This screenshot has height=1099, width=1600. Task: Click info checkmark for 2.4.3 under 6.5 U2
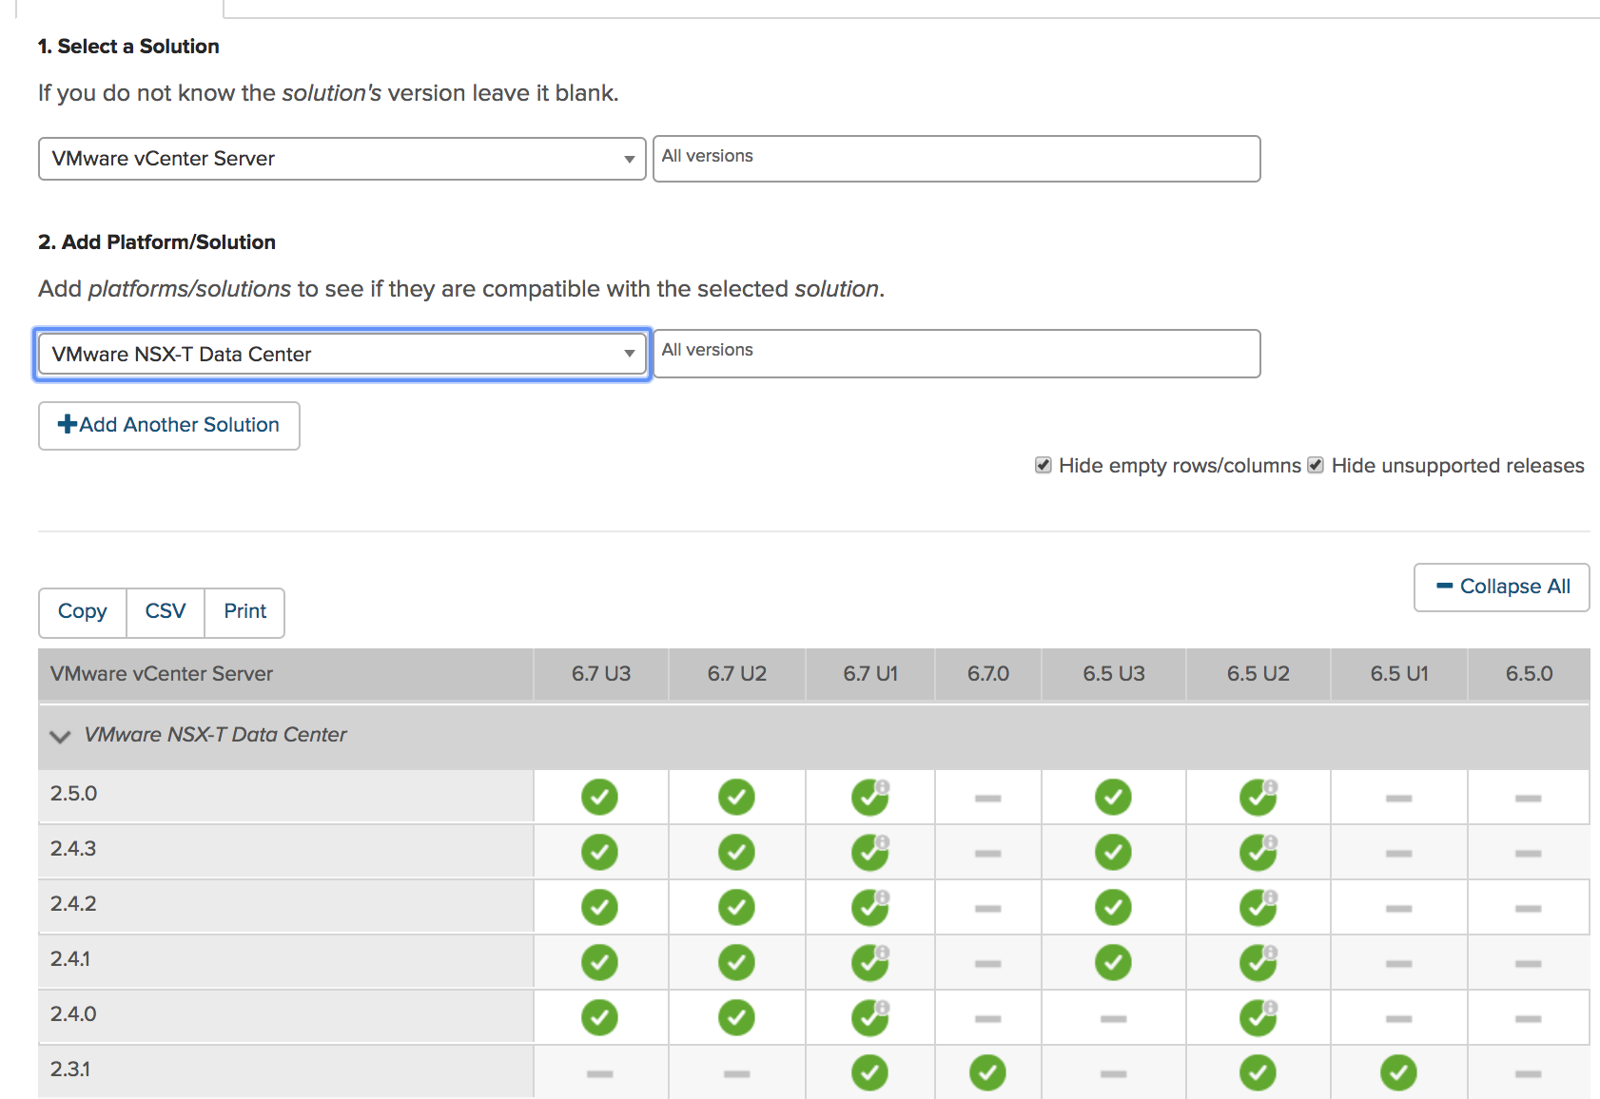tap(1259, 852)
